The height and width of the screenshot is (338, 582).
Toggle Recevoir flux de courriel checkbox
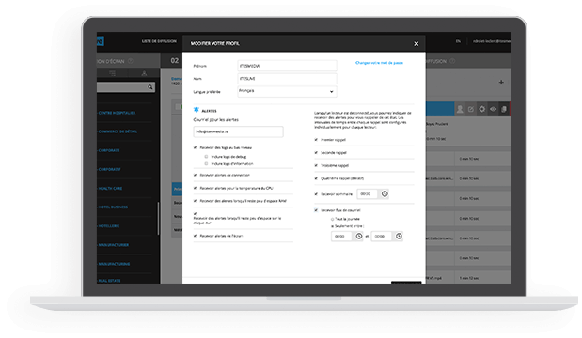[x=316, y=210]
